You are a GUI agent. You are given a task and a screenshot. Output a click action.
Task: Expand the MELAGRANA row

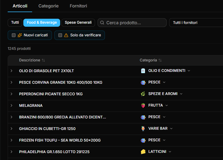[12, 105]
